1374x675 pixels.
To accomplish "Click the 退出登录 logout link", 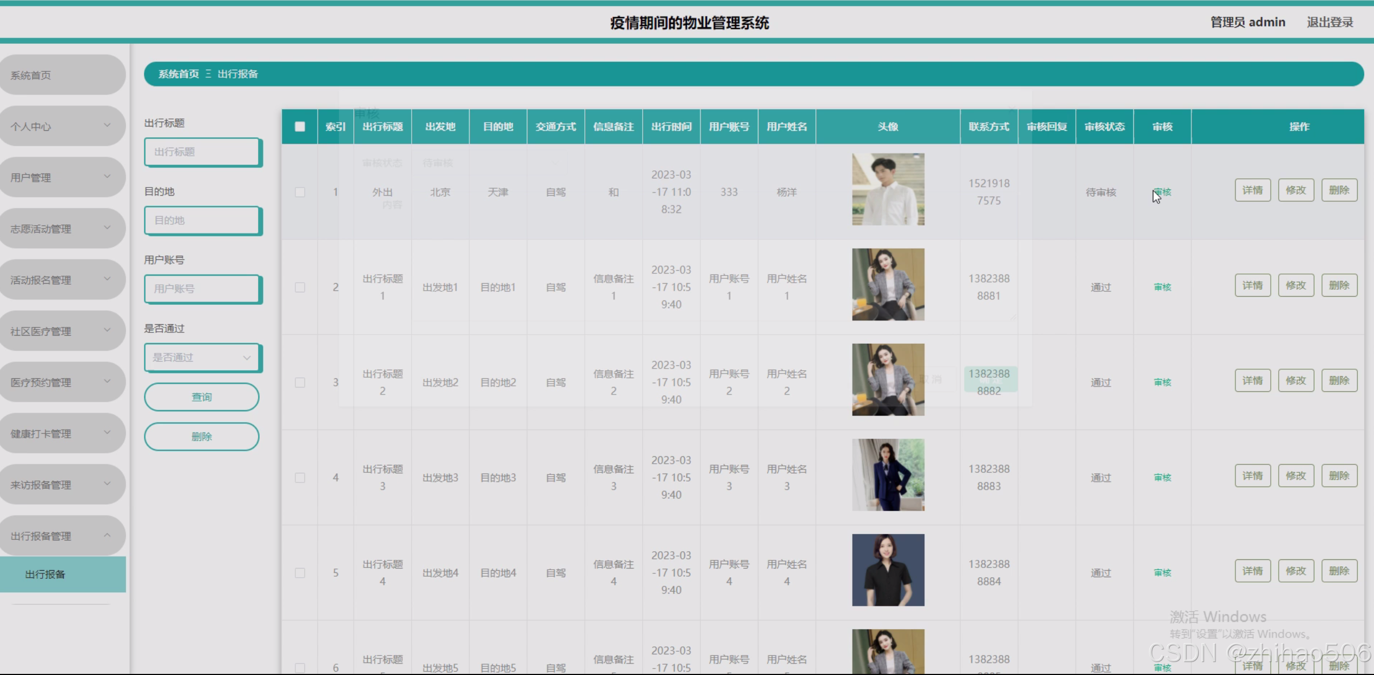I will pyautogui.click(x=1330, y=22).
